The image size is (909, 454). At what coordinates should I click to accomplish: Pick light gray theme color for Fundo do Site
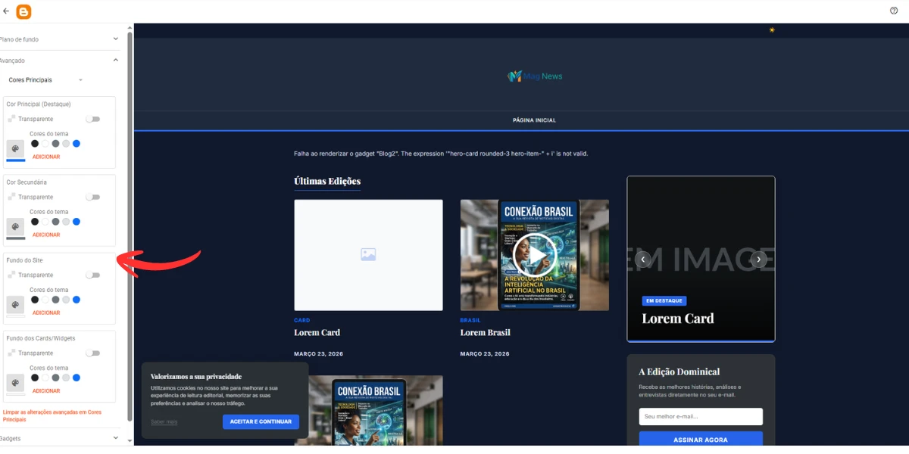tap(66, 300)
